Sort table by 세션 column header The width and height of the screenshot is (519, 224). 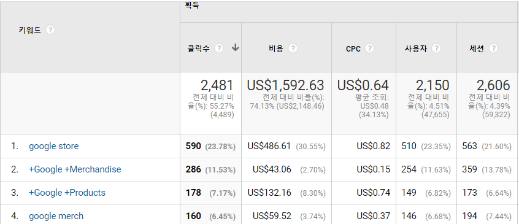477,49
